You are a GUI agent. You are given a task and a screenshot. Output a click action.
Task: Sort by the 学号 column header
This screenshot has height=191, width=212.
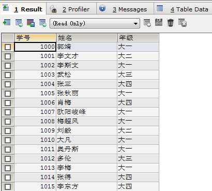35,38
